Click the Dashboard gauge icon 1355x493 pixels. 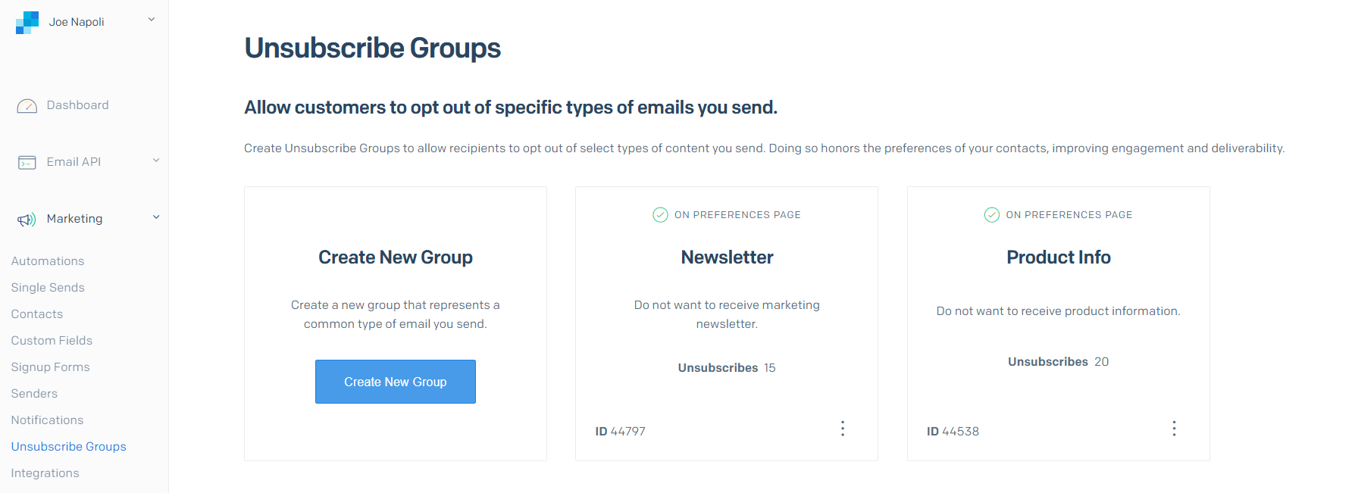click(x=27, y=106)
